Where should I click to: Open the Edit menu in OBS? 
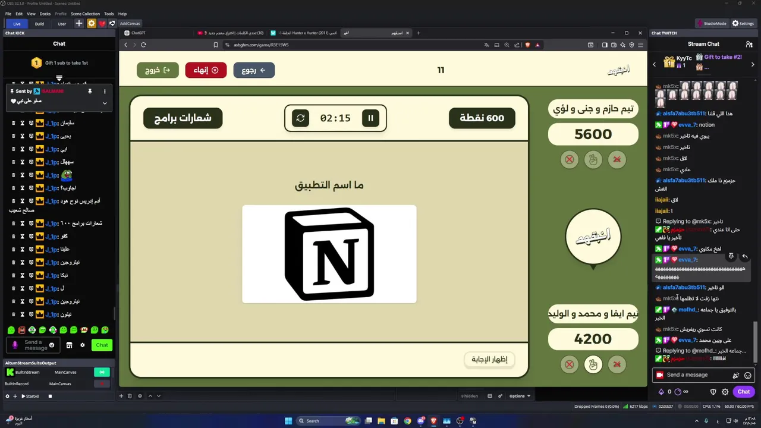click(19, 14)
